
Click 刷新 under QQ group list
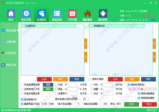tap(77, 79)
